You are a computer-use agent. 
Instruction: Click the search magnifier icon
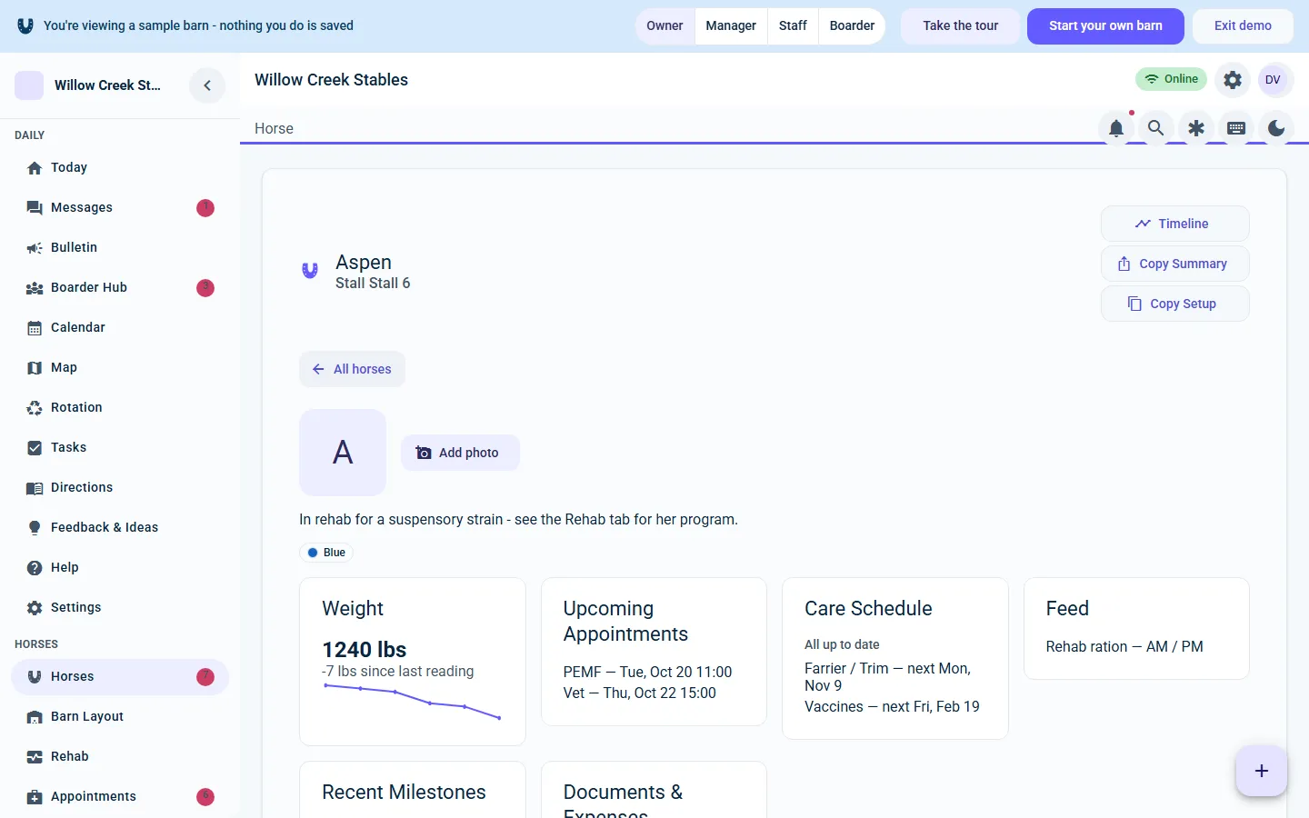pyautogui.click(x=1156, y=128)
